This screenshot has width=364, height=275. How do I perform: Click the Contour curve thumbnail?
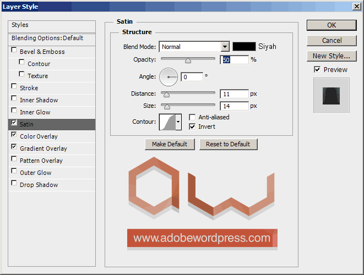[167, 122]
